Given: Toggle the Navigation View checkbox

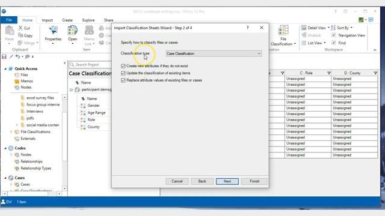Looking at the screenshot, I should pyautogui.click(x=333, y=35).
